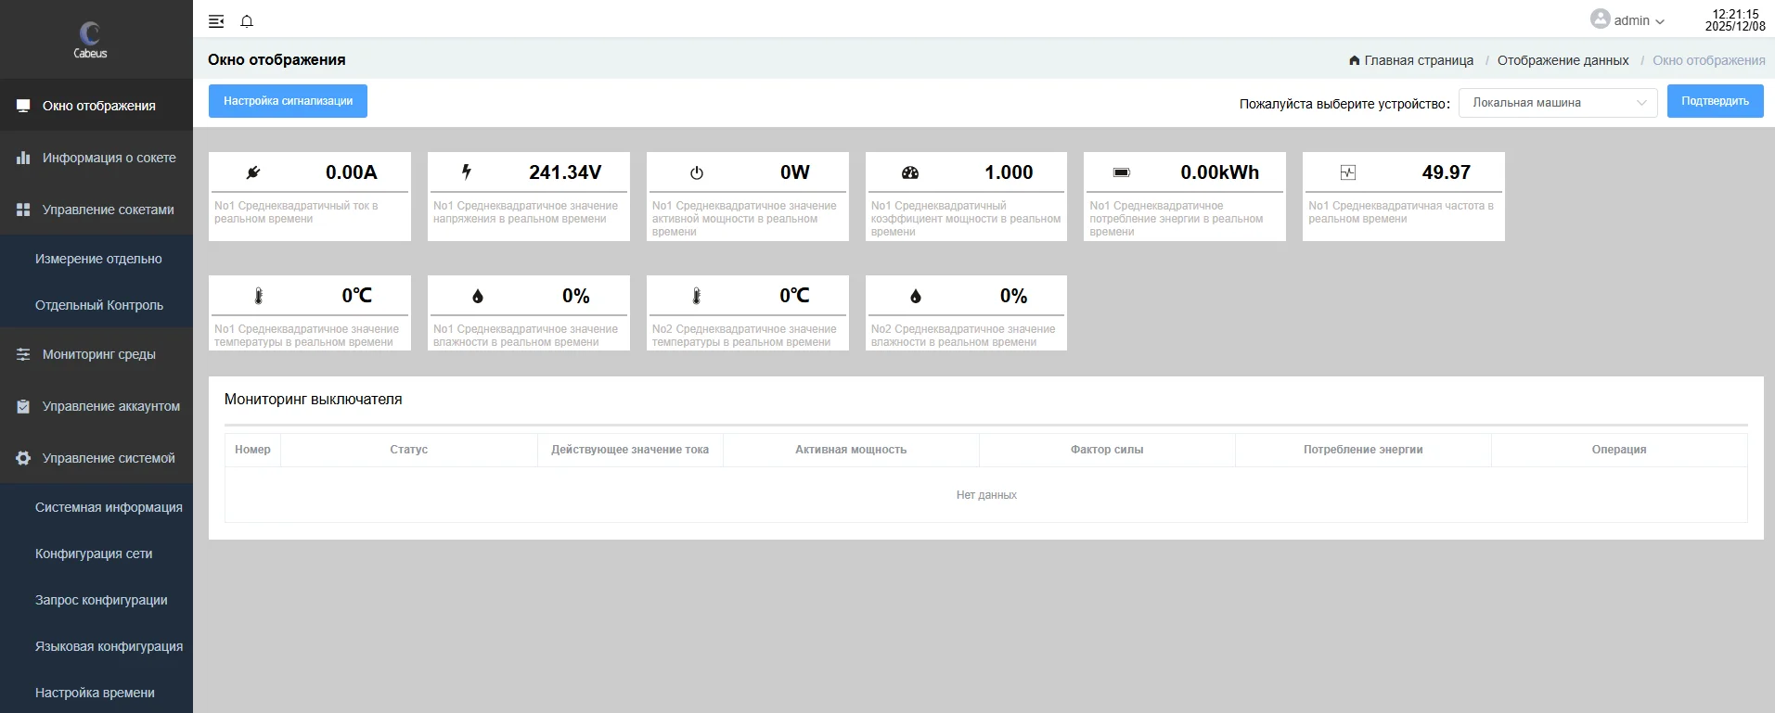
Task: Click the power icon on the 0W card
Action: click(x=697, y=172)
